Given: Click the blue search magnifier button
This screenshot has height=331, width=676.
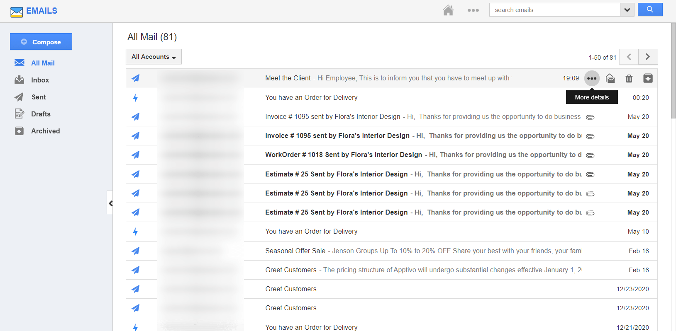Looking at the screenshot, I should 650,10.
